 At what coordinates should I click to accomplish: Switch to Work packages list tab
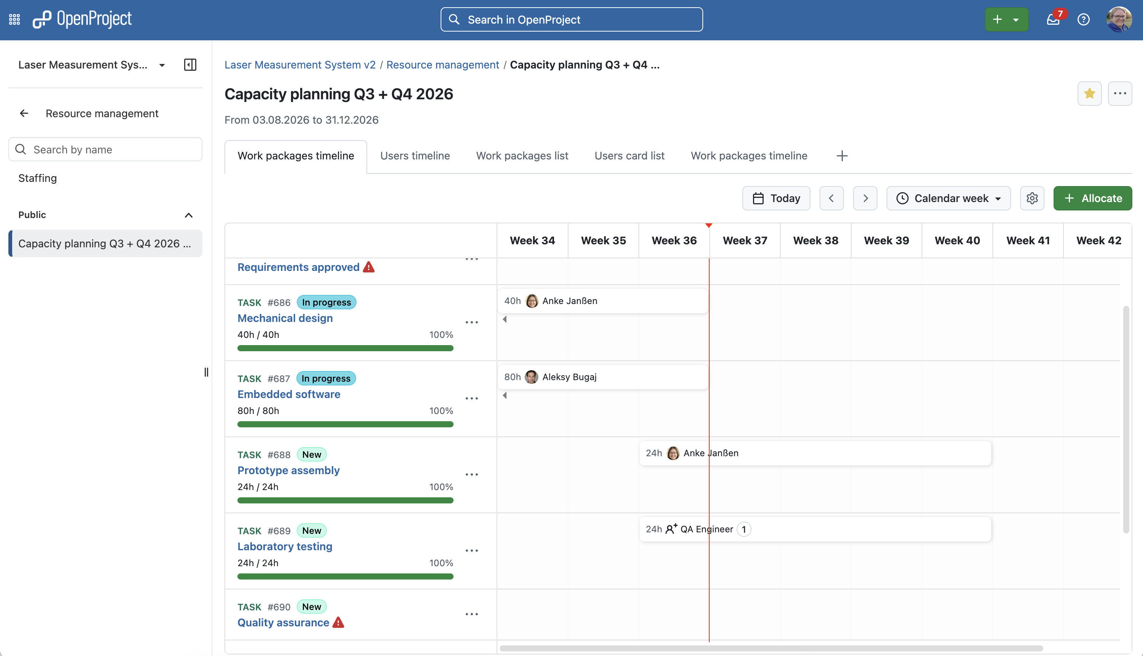522,156
